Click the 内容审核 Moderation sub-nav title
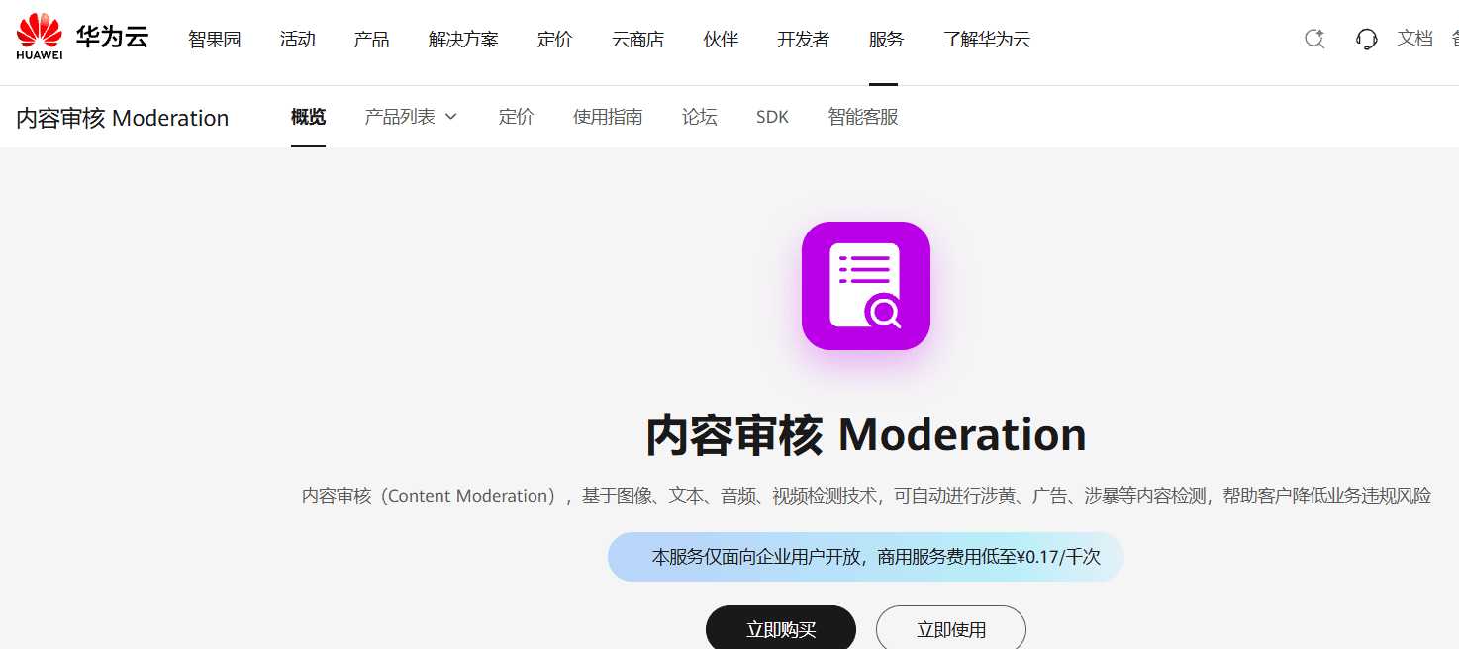 point(123,118)
